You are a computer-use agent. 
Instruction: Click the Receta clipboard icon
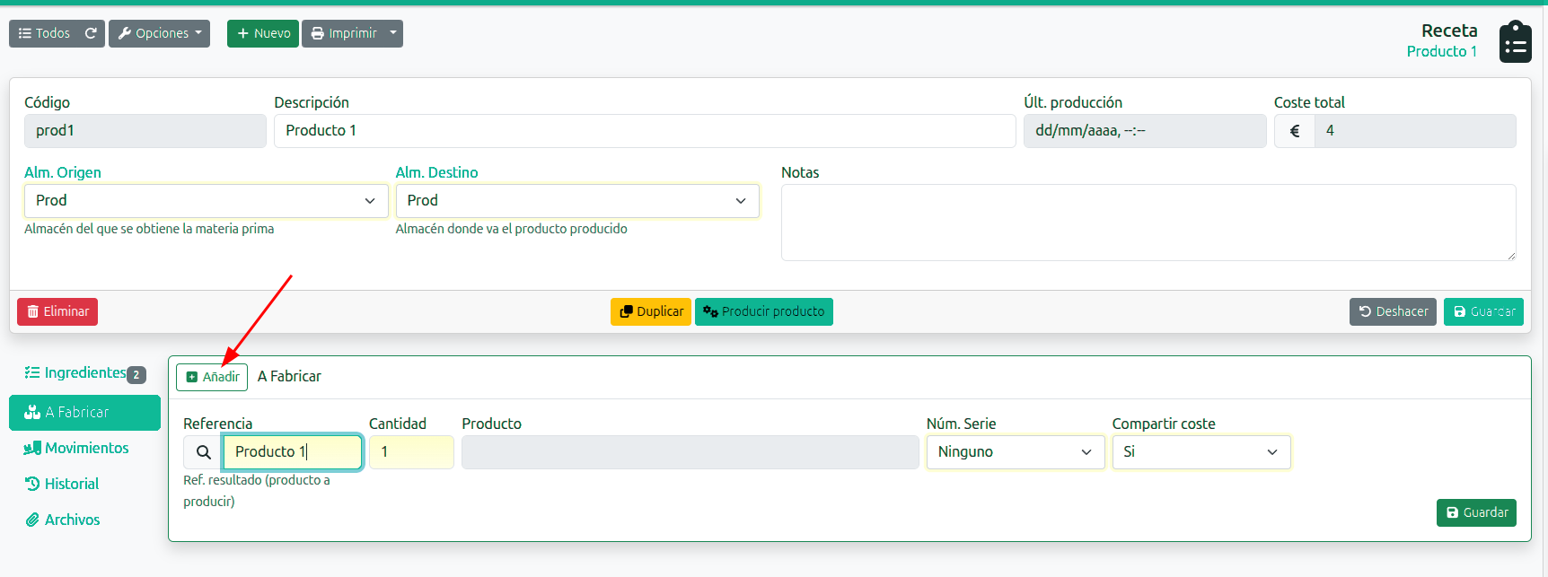pos(1516,41)
